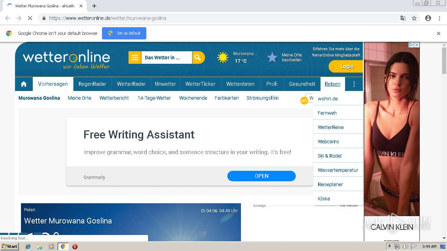Click the wetteronline logo
The height and width of the screenshot is (251, 447).
click(x=66, y=60)
